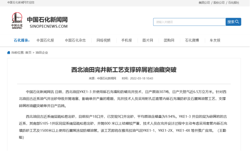Click the home icon in breadcrumb
The width and height of the screenshot is (250, 151).
coord(9,52)
